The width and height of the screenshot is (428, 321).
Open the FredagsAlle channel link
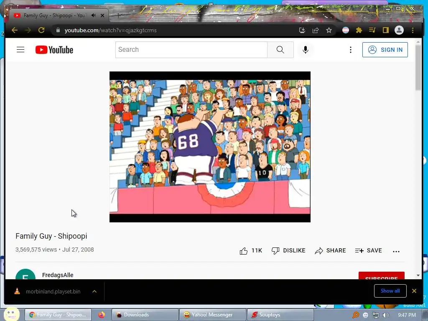coord(58,275)
